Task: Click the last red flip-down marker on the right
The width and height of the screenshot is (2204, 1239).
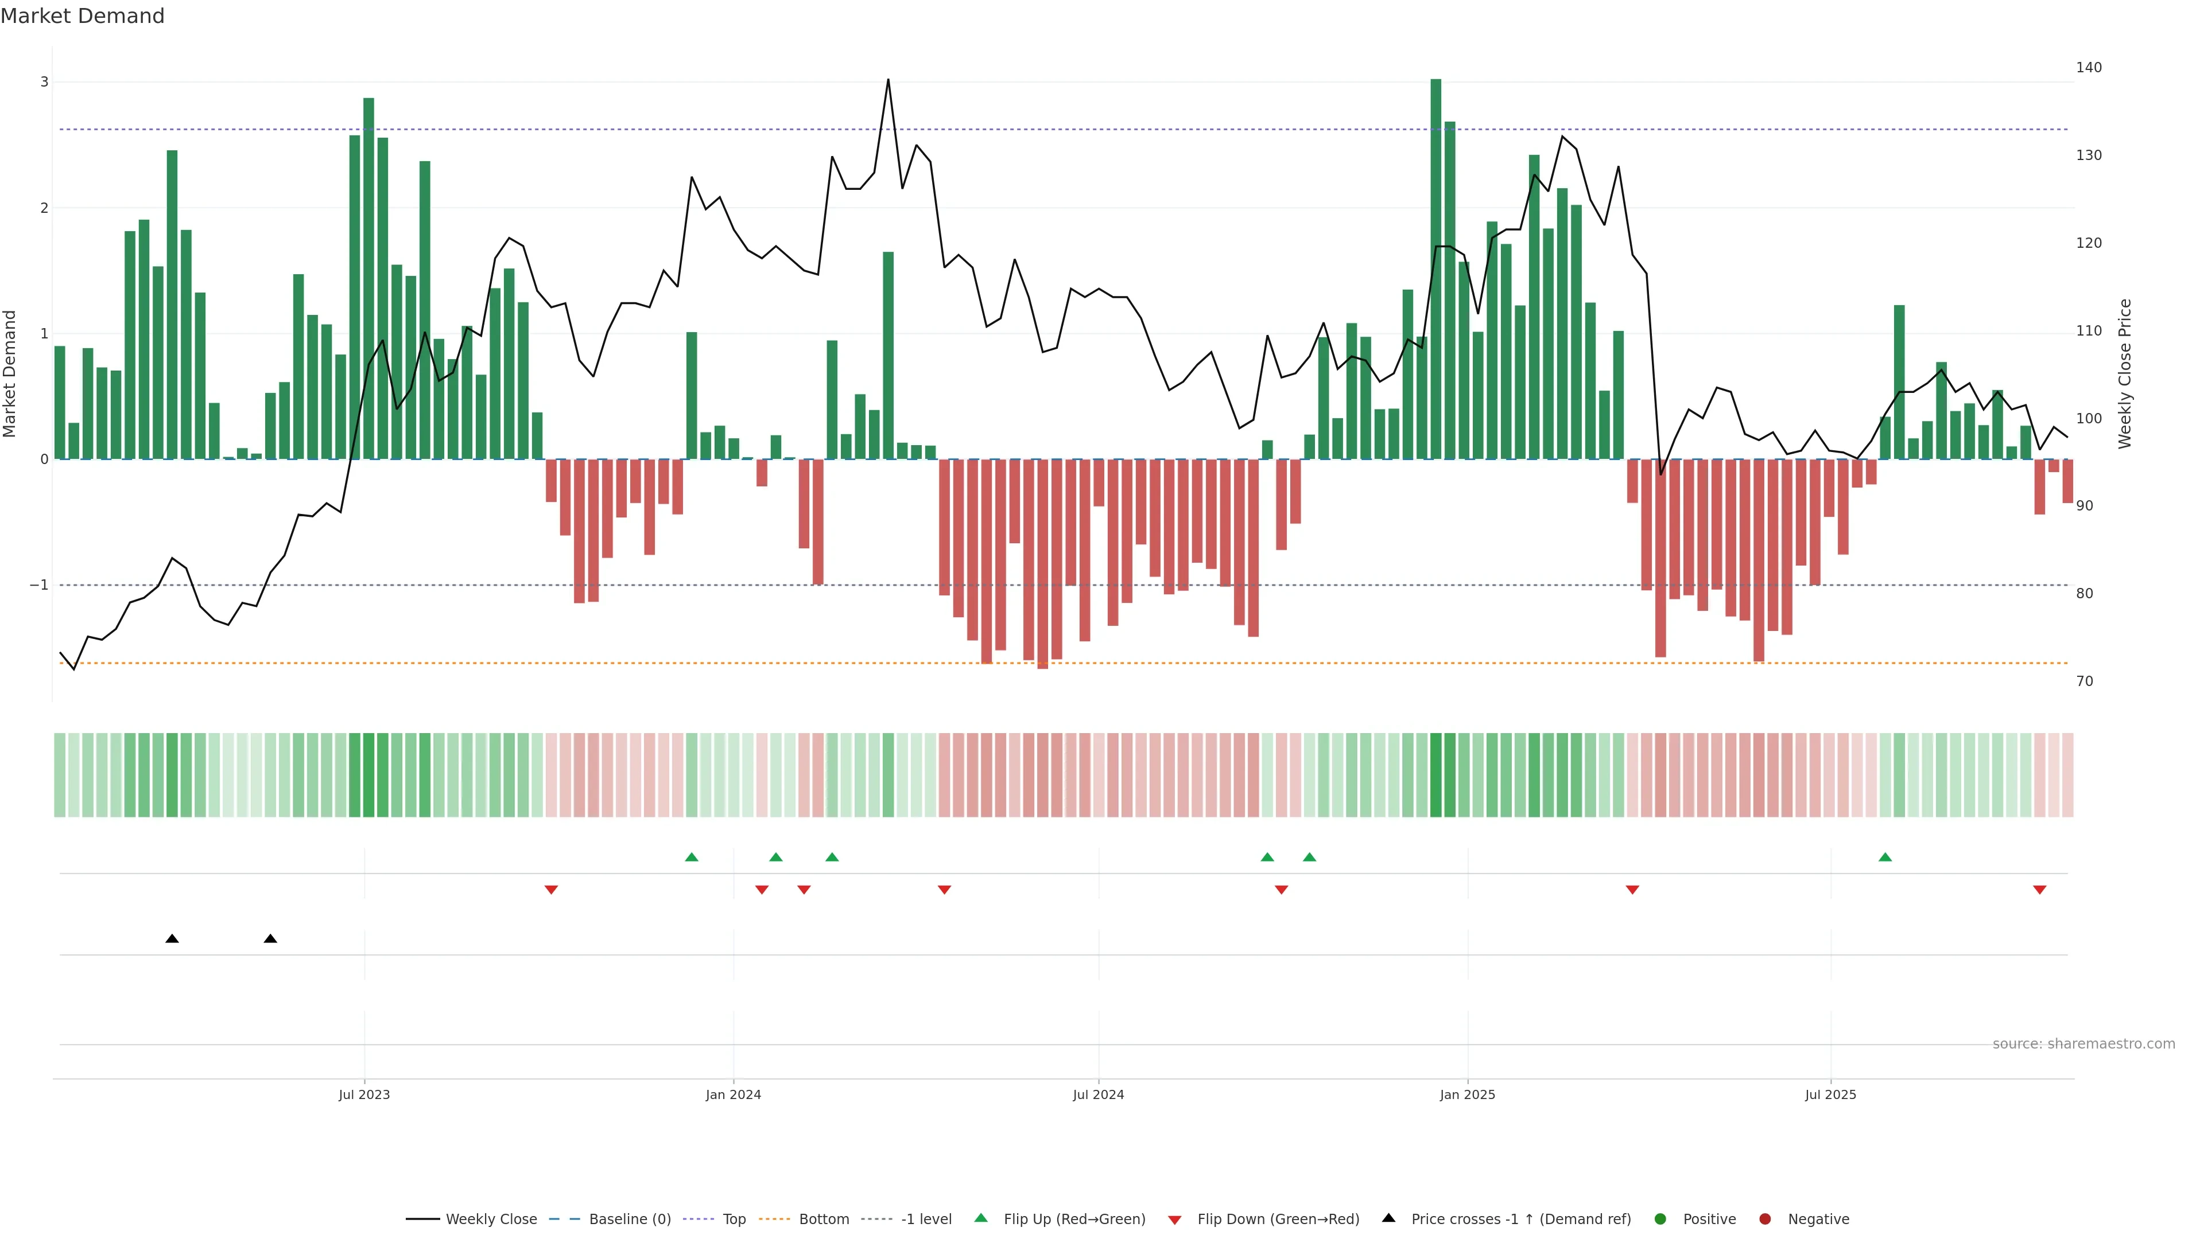Action: click(2039, 890)
